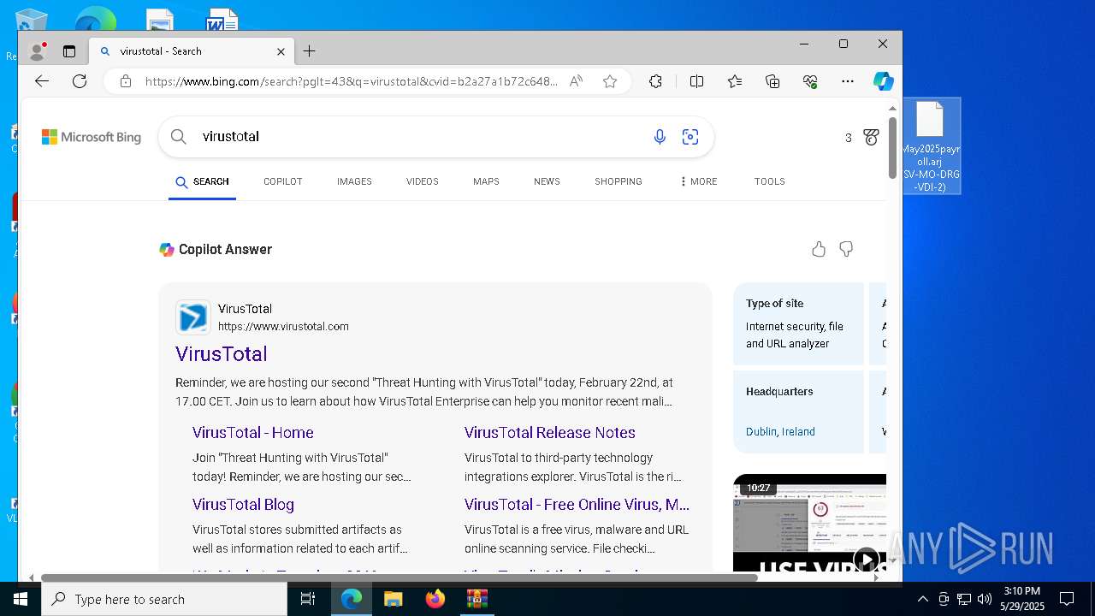
Task: View site information lock icon
Action: (x=126, y=81)
